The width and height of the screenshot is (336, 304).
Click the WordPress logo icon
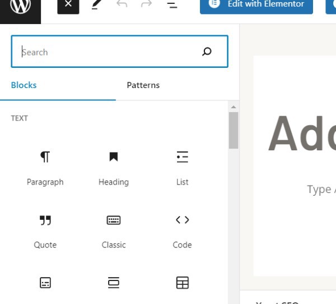point(20,6)
